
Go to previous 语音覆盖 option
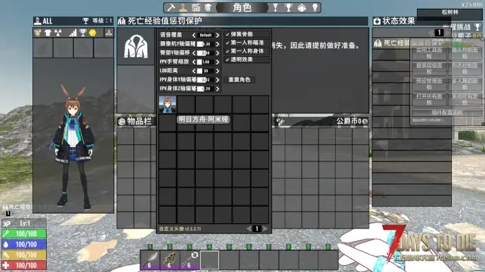(194, 35)
